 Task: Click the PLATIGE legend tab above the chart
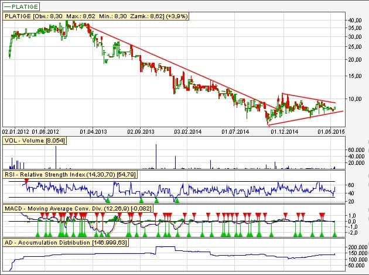tap(21, 6)
